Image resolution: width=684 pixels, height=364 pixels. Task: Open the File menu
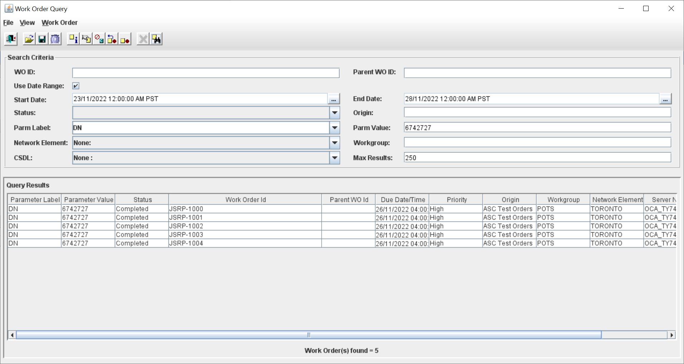click(x=8, y=23)
